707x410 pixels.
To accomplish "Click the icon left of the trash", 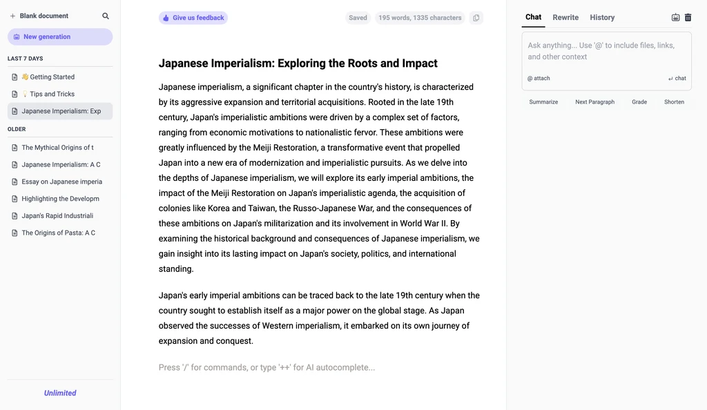I will (x=675, y=17).
